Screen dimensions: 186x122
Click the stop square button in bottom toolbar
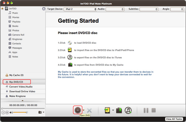coord(154,110)
